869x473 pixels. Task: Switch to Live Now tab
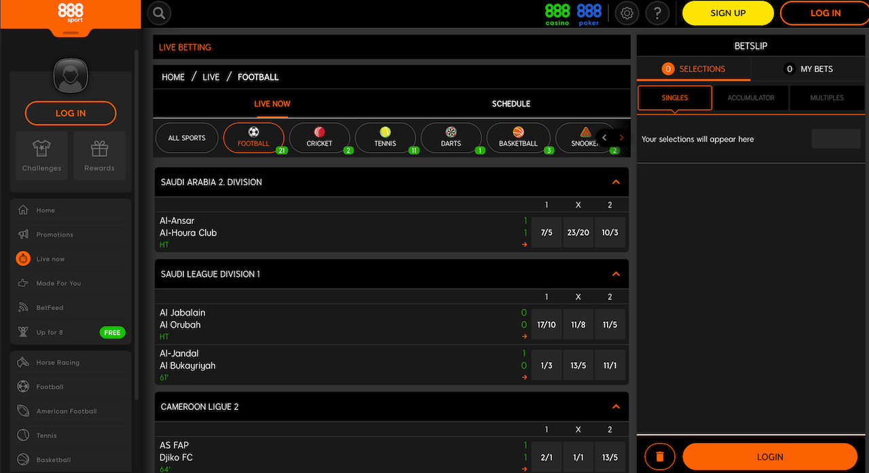pos(272,104)
